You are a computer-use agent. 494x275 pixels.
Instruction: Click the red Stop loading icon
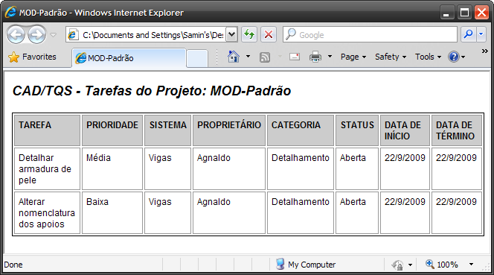[269, 34]
